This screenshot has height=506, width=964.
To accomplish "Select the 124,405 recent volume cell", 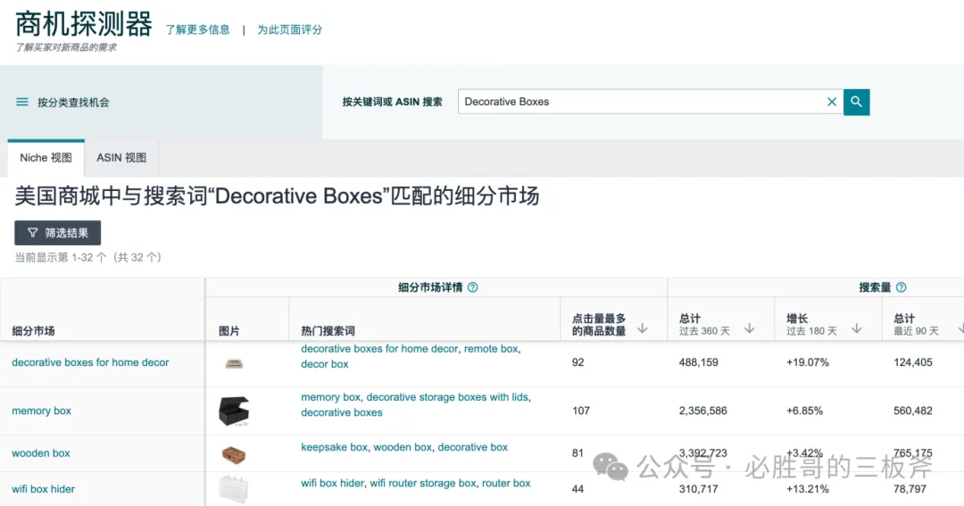I will (913, 362).
